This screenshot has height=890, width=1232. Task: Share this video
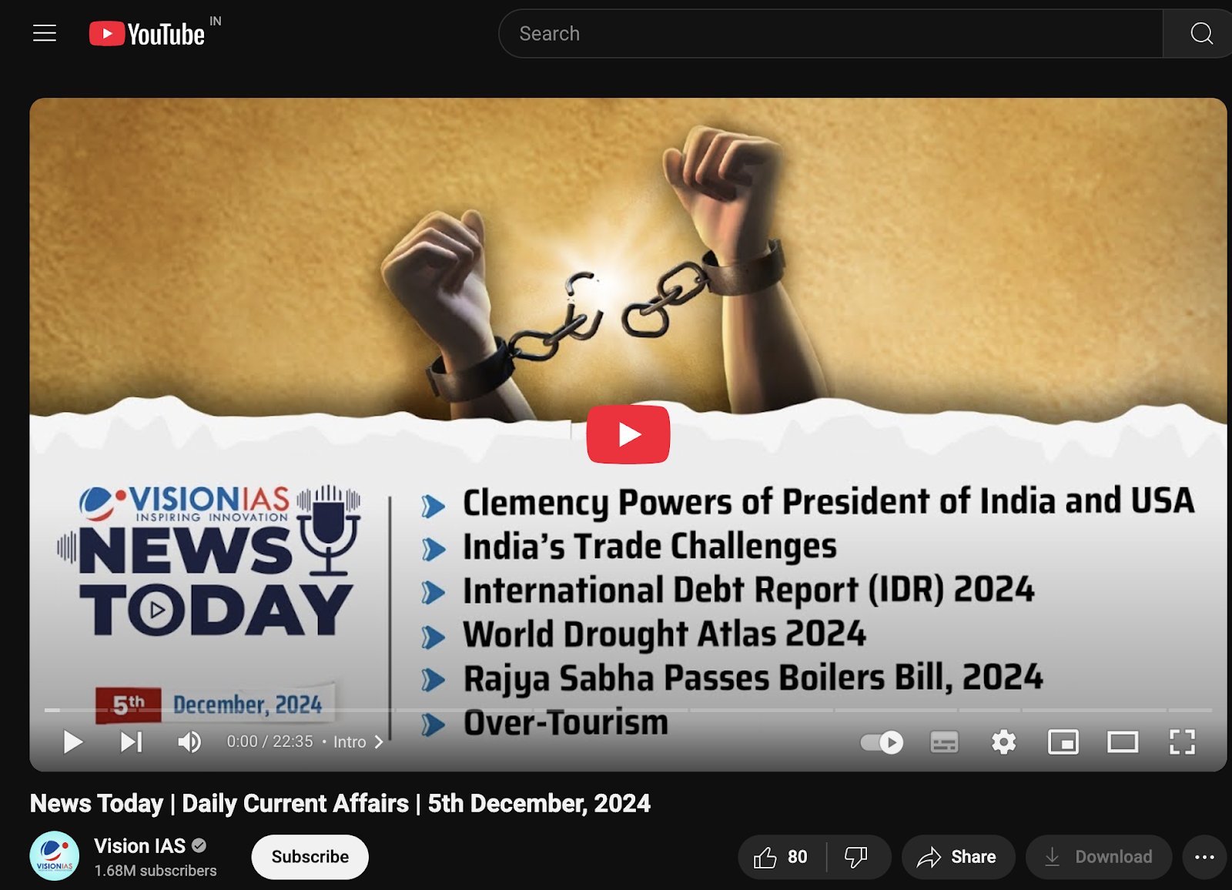pyautogui.click(x=958, y=857)
